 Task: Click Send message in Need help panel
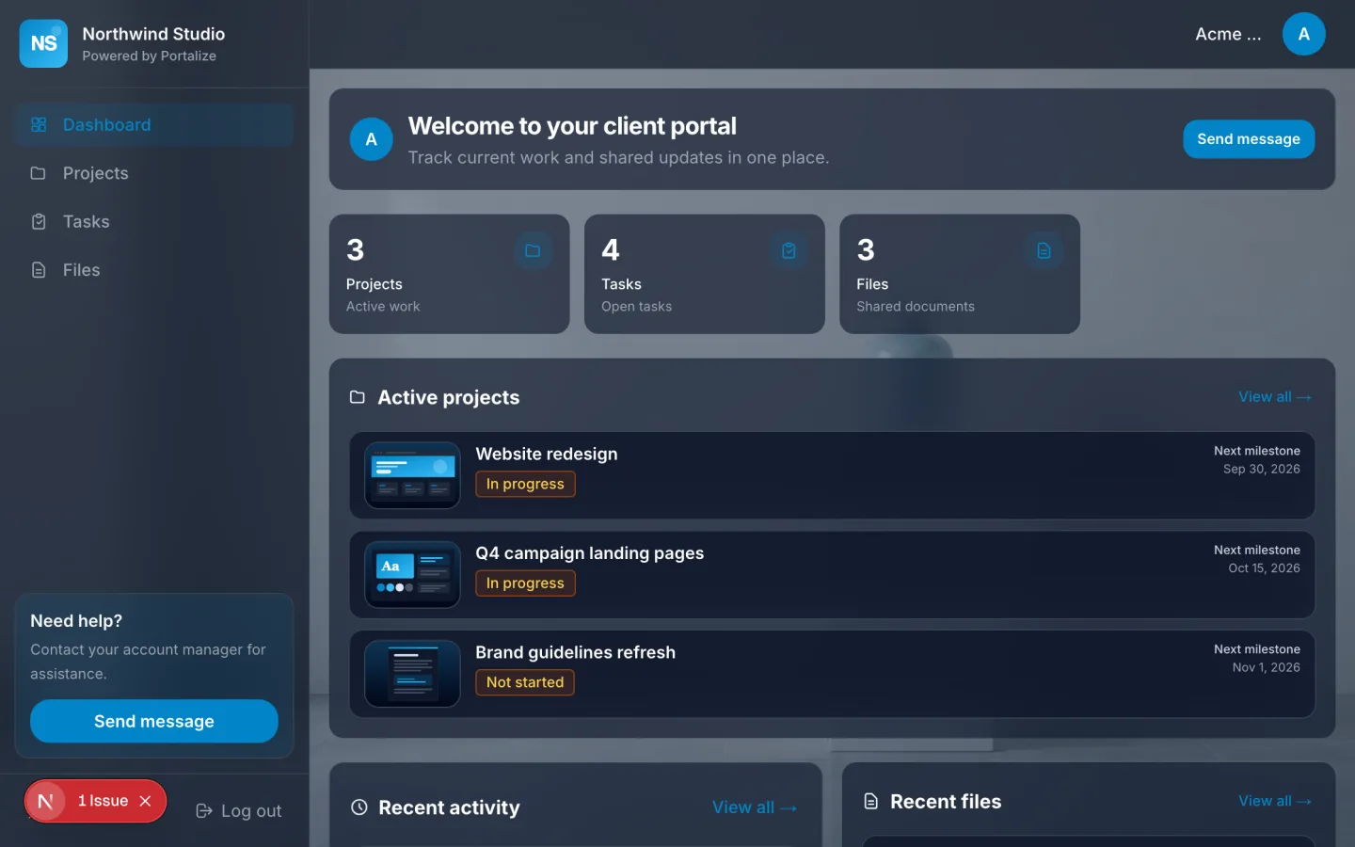pyautogui.click(x=154, y=721)
